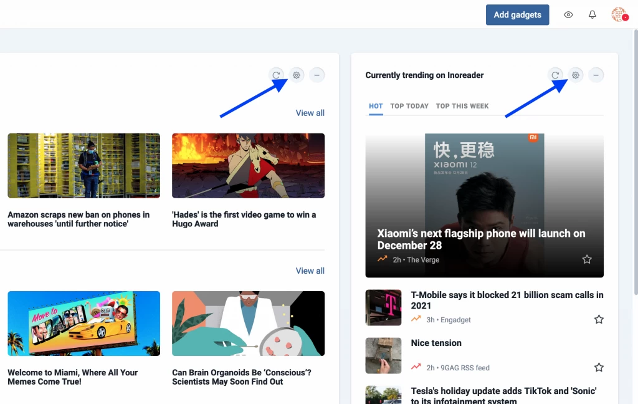
Task: Open 'Welcome to Miami' headline
Action: point(72,377)
